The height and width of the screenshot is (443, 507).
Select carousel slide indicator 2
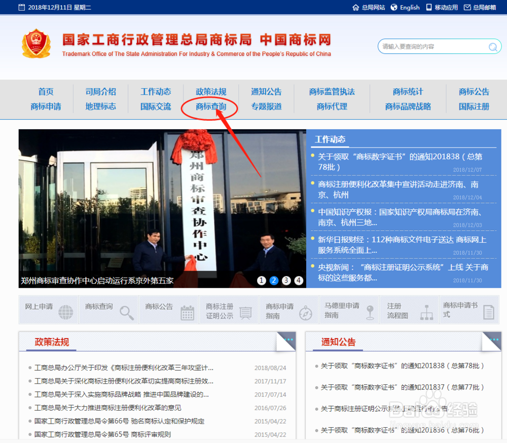(274, 280)
